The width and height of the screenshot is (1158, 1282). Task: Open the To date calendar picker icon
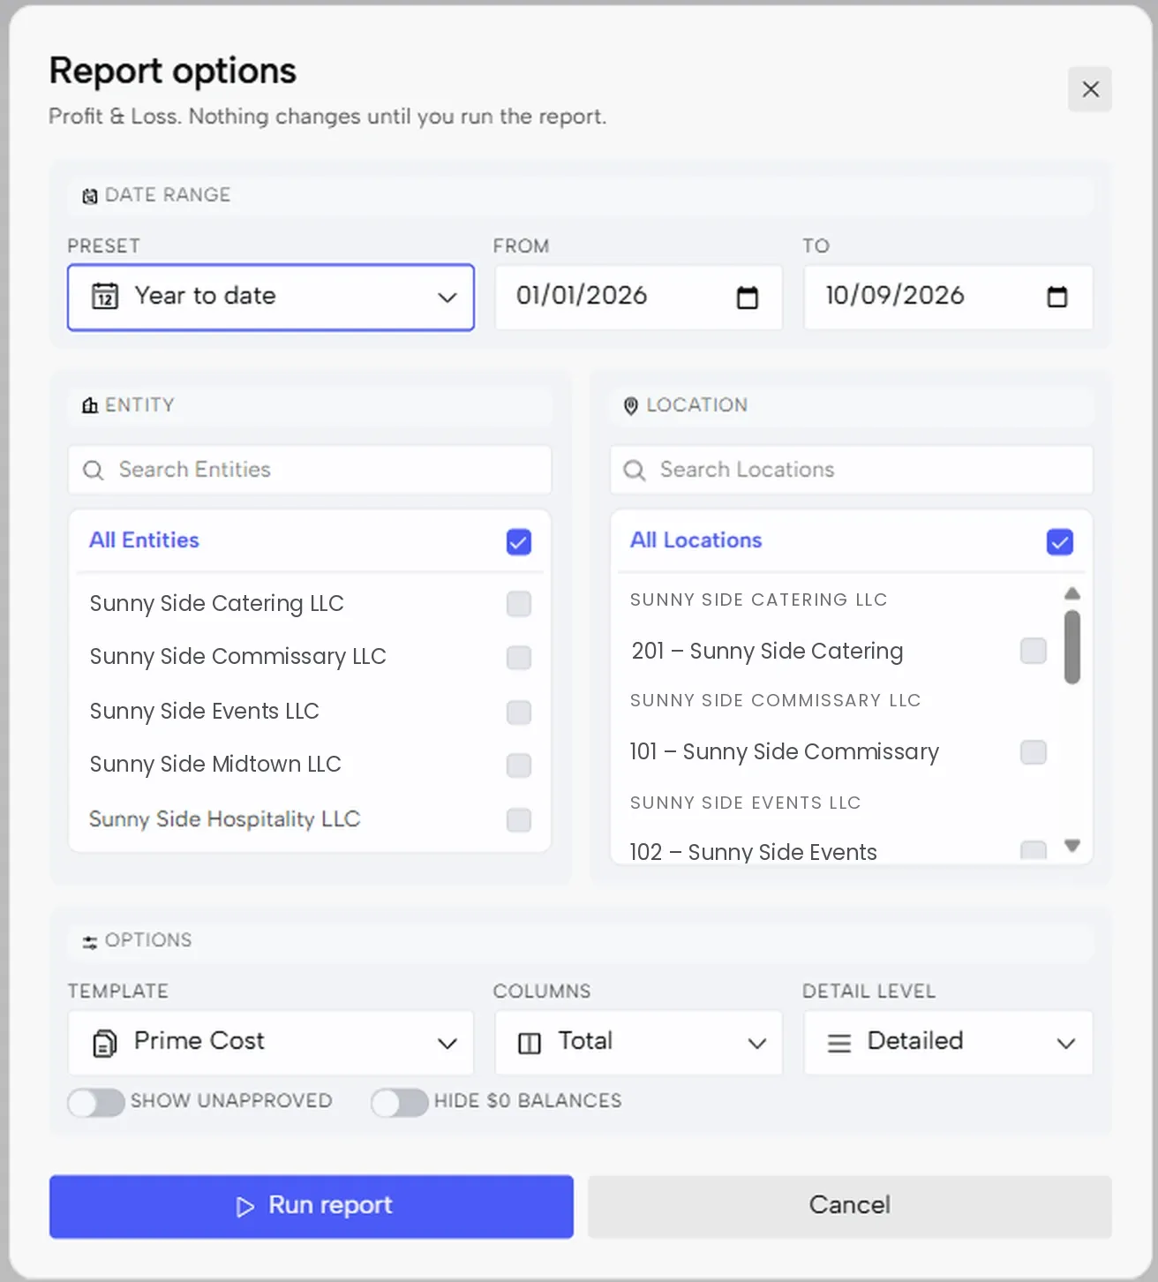pos(1056,298)
